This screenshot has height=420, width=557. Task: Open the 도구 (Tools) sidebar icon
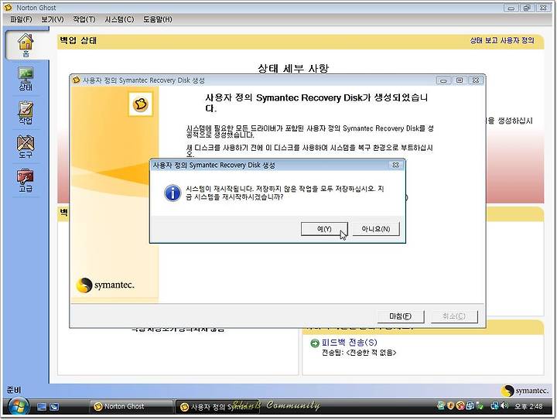point(26,147)
